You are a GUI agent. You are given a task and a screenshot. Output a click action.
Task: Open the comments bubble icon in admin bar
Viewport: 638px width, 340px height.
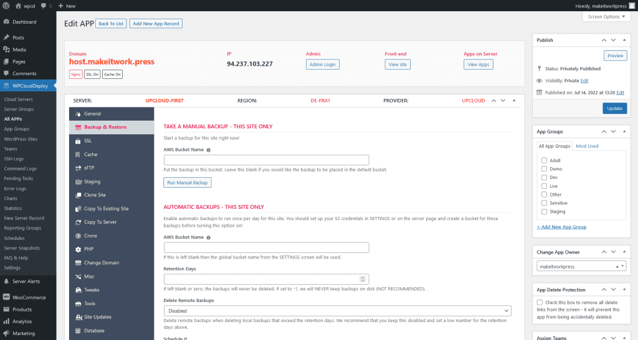coord(44,6)
